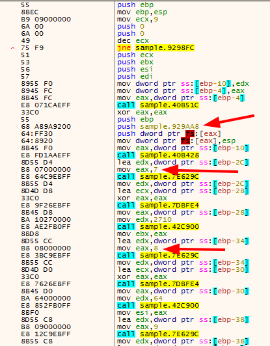The height and width of the screenshot is (346, 270).
Task: Select the mov edx,64 instruction
Action: point(140,298)
